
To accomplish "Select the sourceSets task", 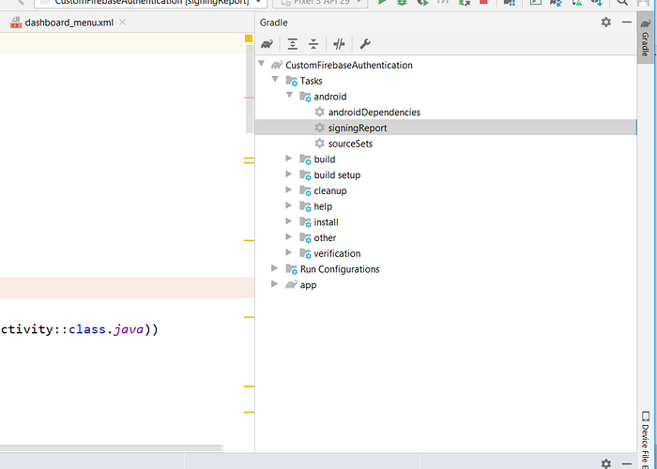I will coord(350,144).
